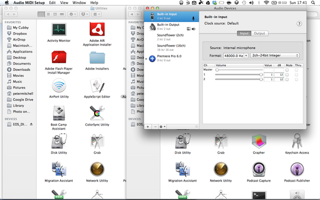Open the Audio Devices help button
320x200 pixels.
pos(299,24)
